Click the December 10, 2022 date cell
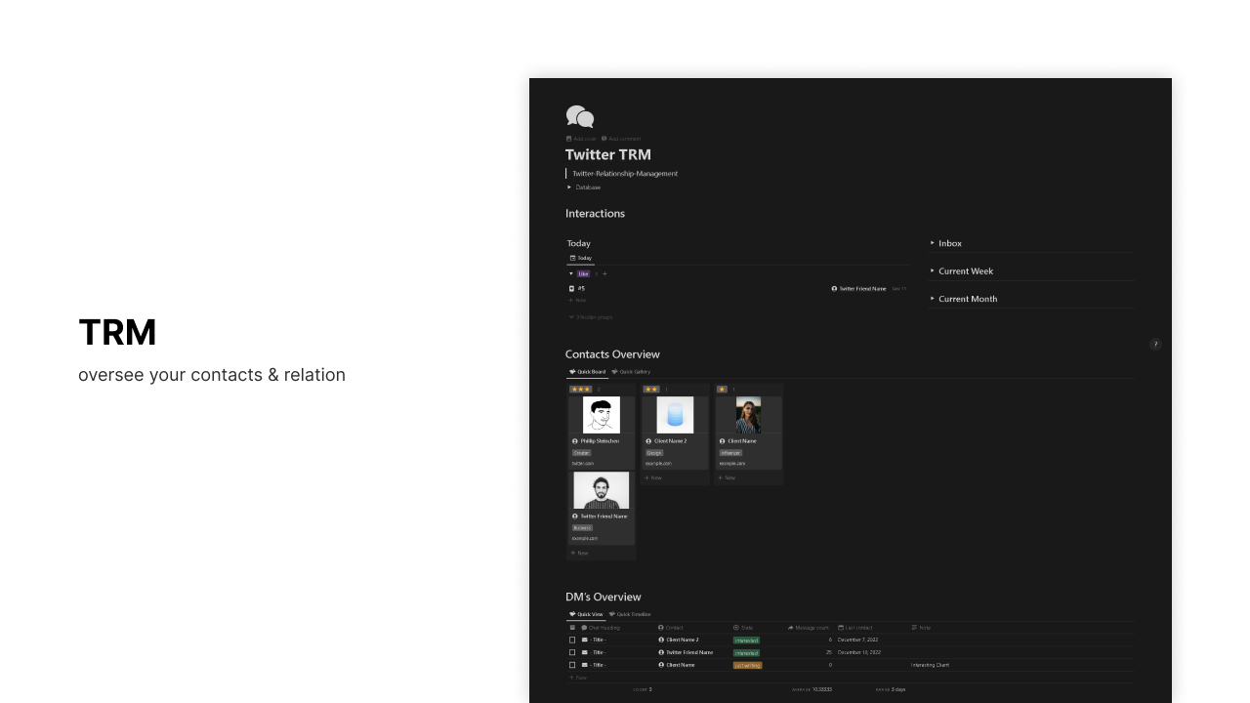1250x703 pixels. (859, 652)
